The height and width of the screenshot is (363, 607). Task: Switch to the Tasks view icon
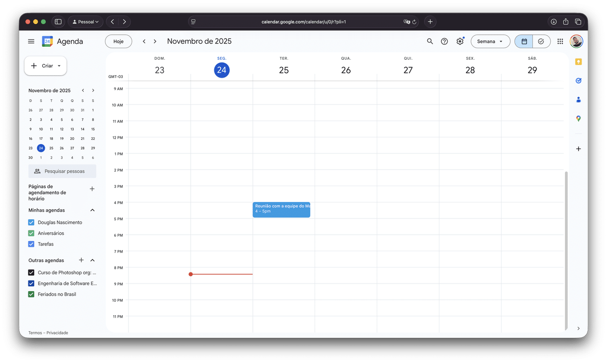coord(541,41)
